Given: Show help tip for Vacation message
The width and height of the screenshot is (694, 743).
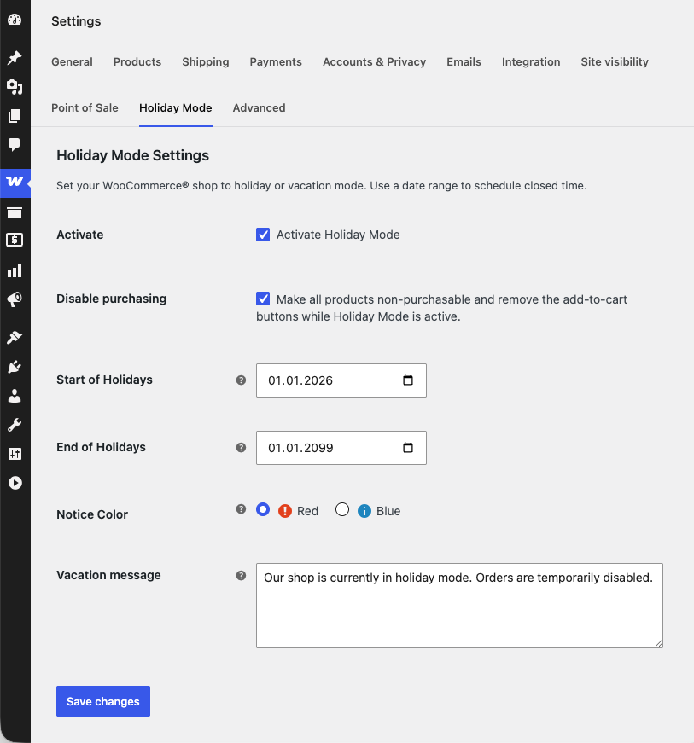Looking at the screenshot, I should click(x=241, y=575).
